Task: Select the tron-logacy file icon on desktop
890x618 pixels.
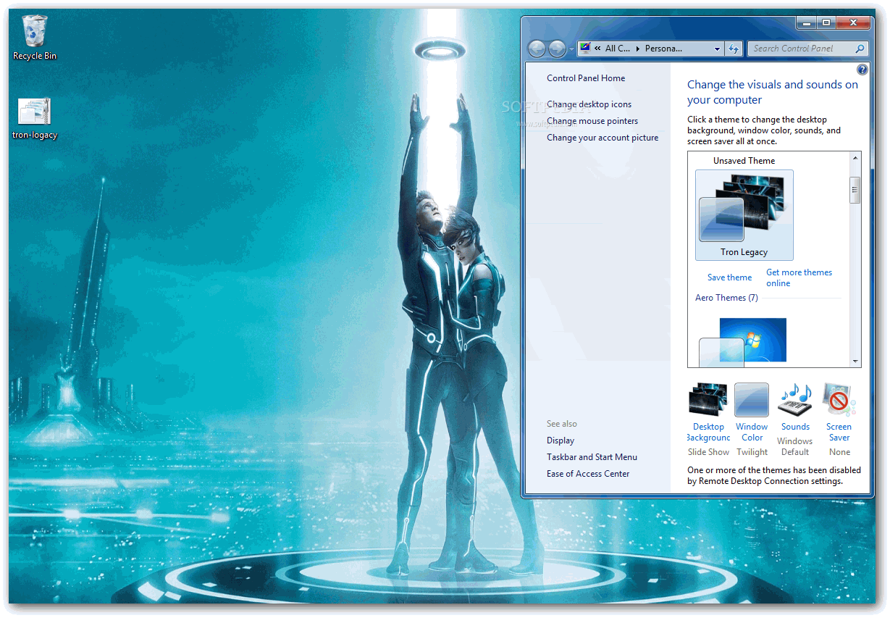Action: click(35, 119)
